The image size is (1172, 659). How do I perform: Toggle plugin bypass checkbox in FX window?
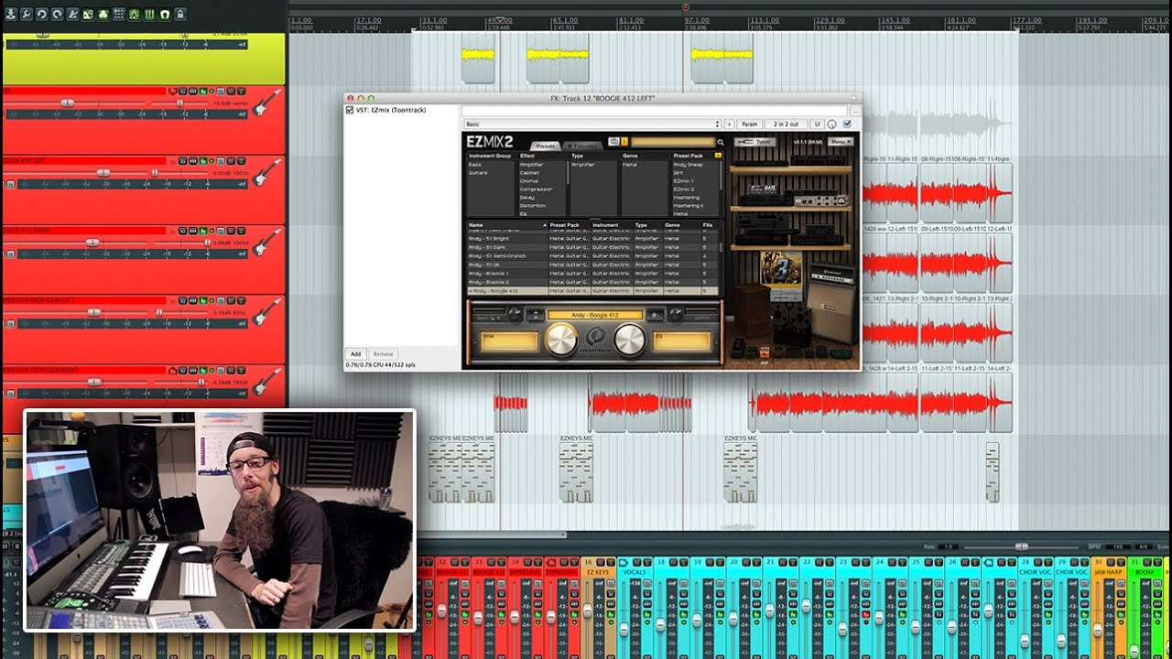tap(847, 124)
